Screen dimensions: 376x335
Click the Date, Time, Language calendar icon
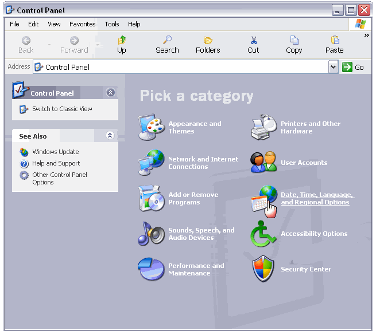tap(264, 199)
